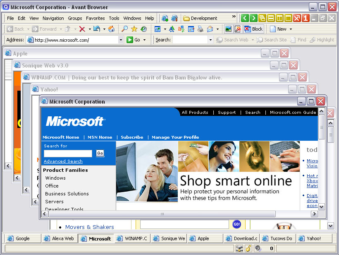Click Microsoft window horizontal scrollbar thumb
Screen dimensions: 339x255
coord(162,214)
